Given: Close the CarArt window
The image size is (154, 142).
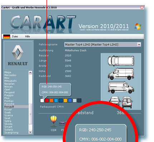Looking at the screenshot, I should tap(142, 8).
